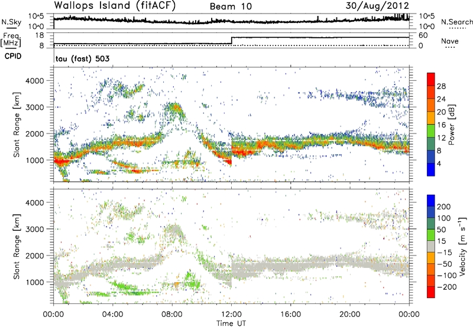
Task: Click the 'Wallops Island (fitACF)' title
Action: pyautogui.click(x=115, y=6)
